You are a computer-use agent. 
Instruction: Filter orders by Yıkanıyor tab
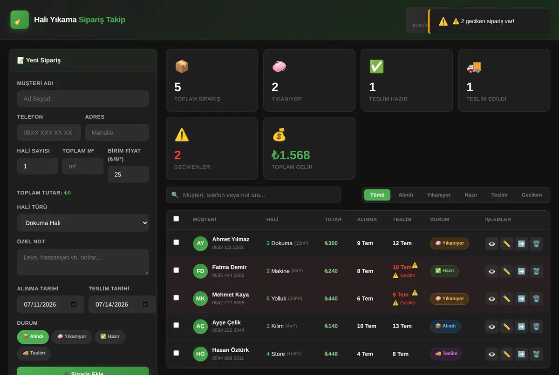click(439, 195)
